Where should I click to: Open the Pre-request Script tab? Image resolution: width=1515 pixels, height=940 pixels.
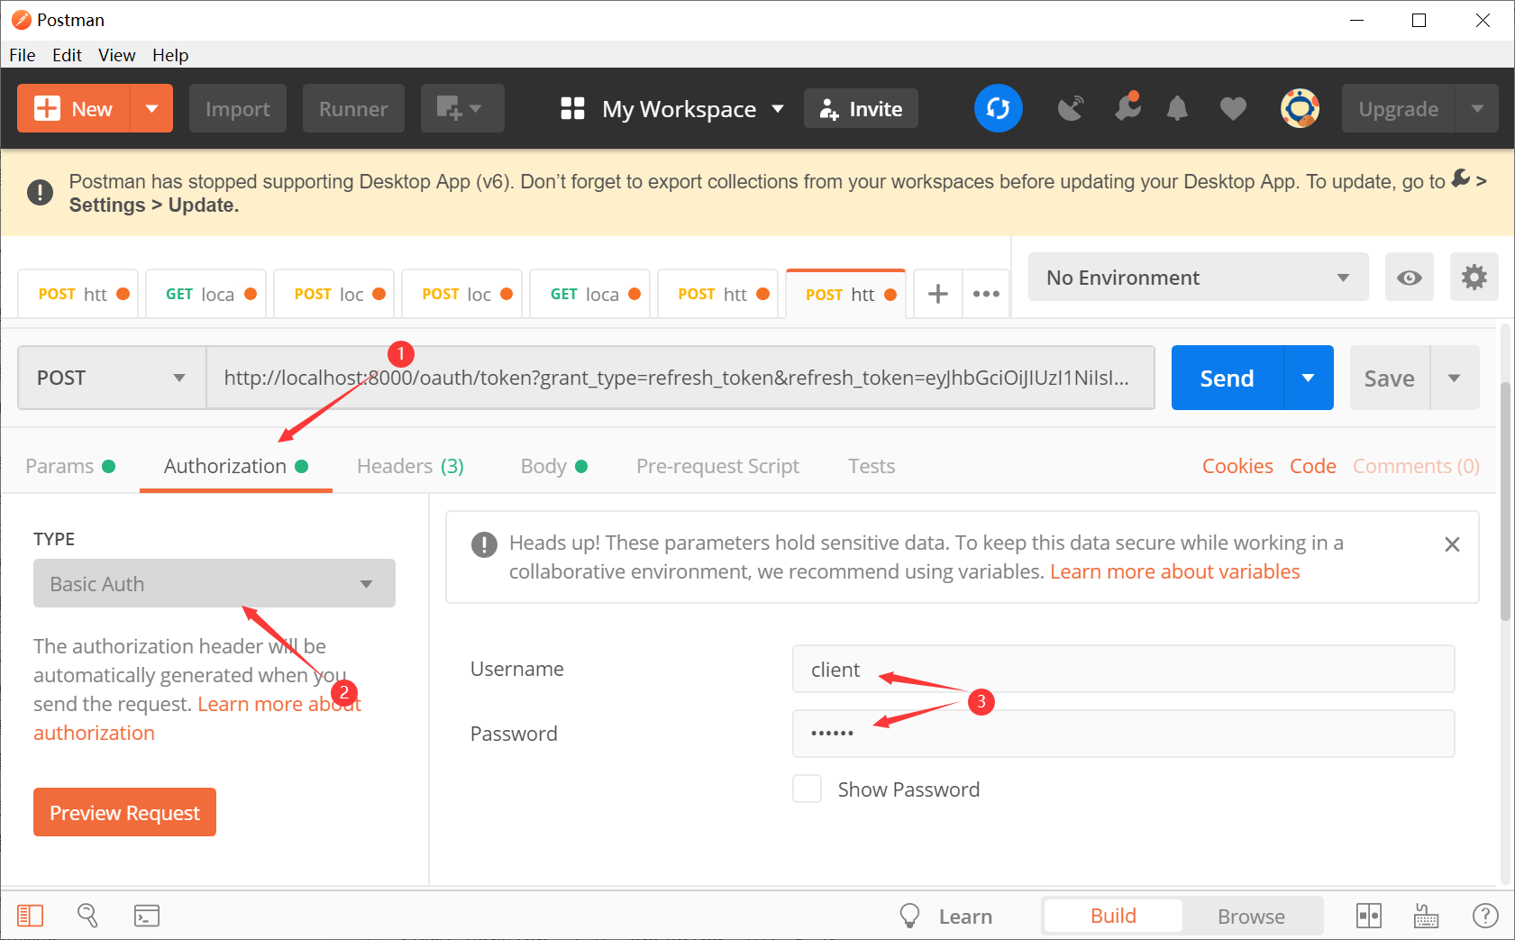[717, 466]
